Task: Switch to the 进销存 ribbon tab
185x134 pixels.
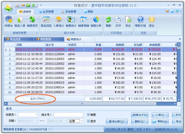Action: click(25, 12)
